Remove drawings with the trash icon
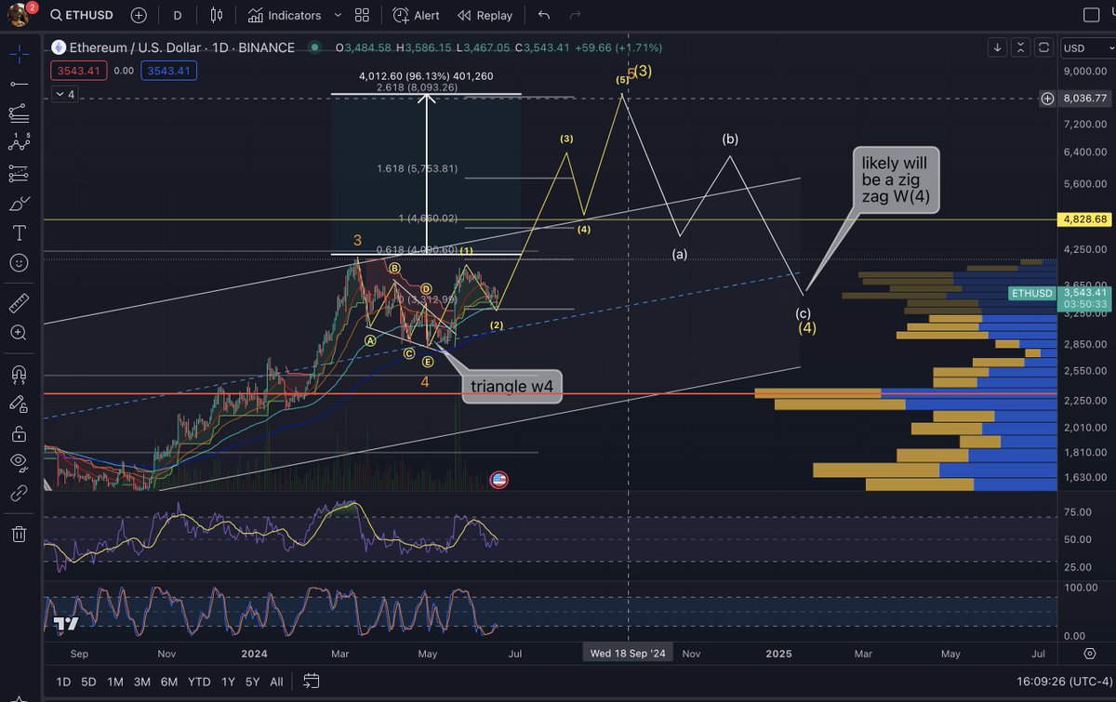The height and width of the screenshot is (702, 1116). pyautogui.click(x=19, y=534)
